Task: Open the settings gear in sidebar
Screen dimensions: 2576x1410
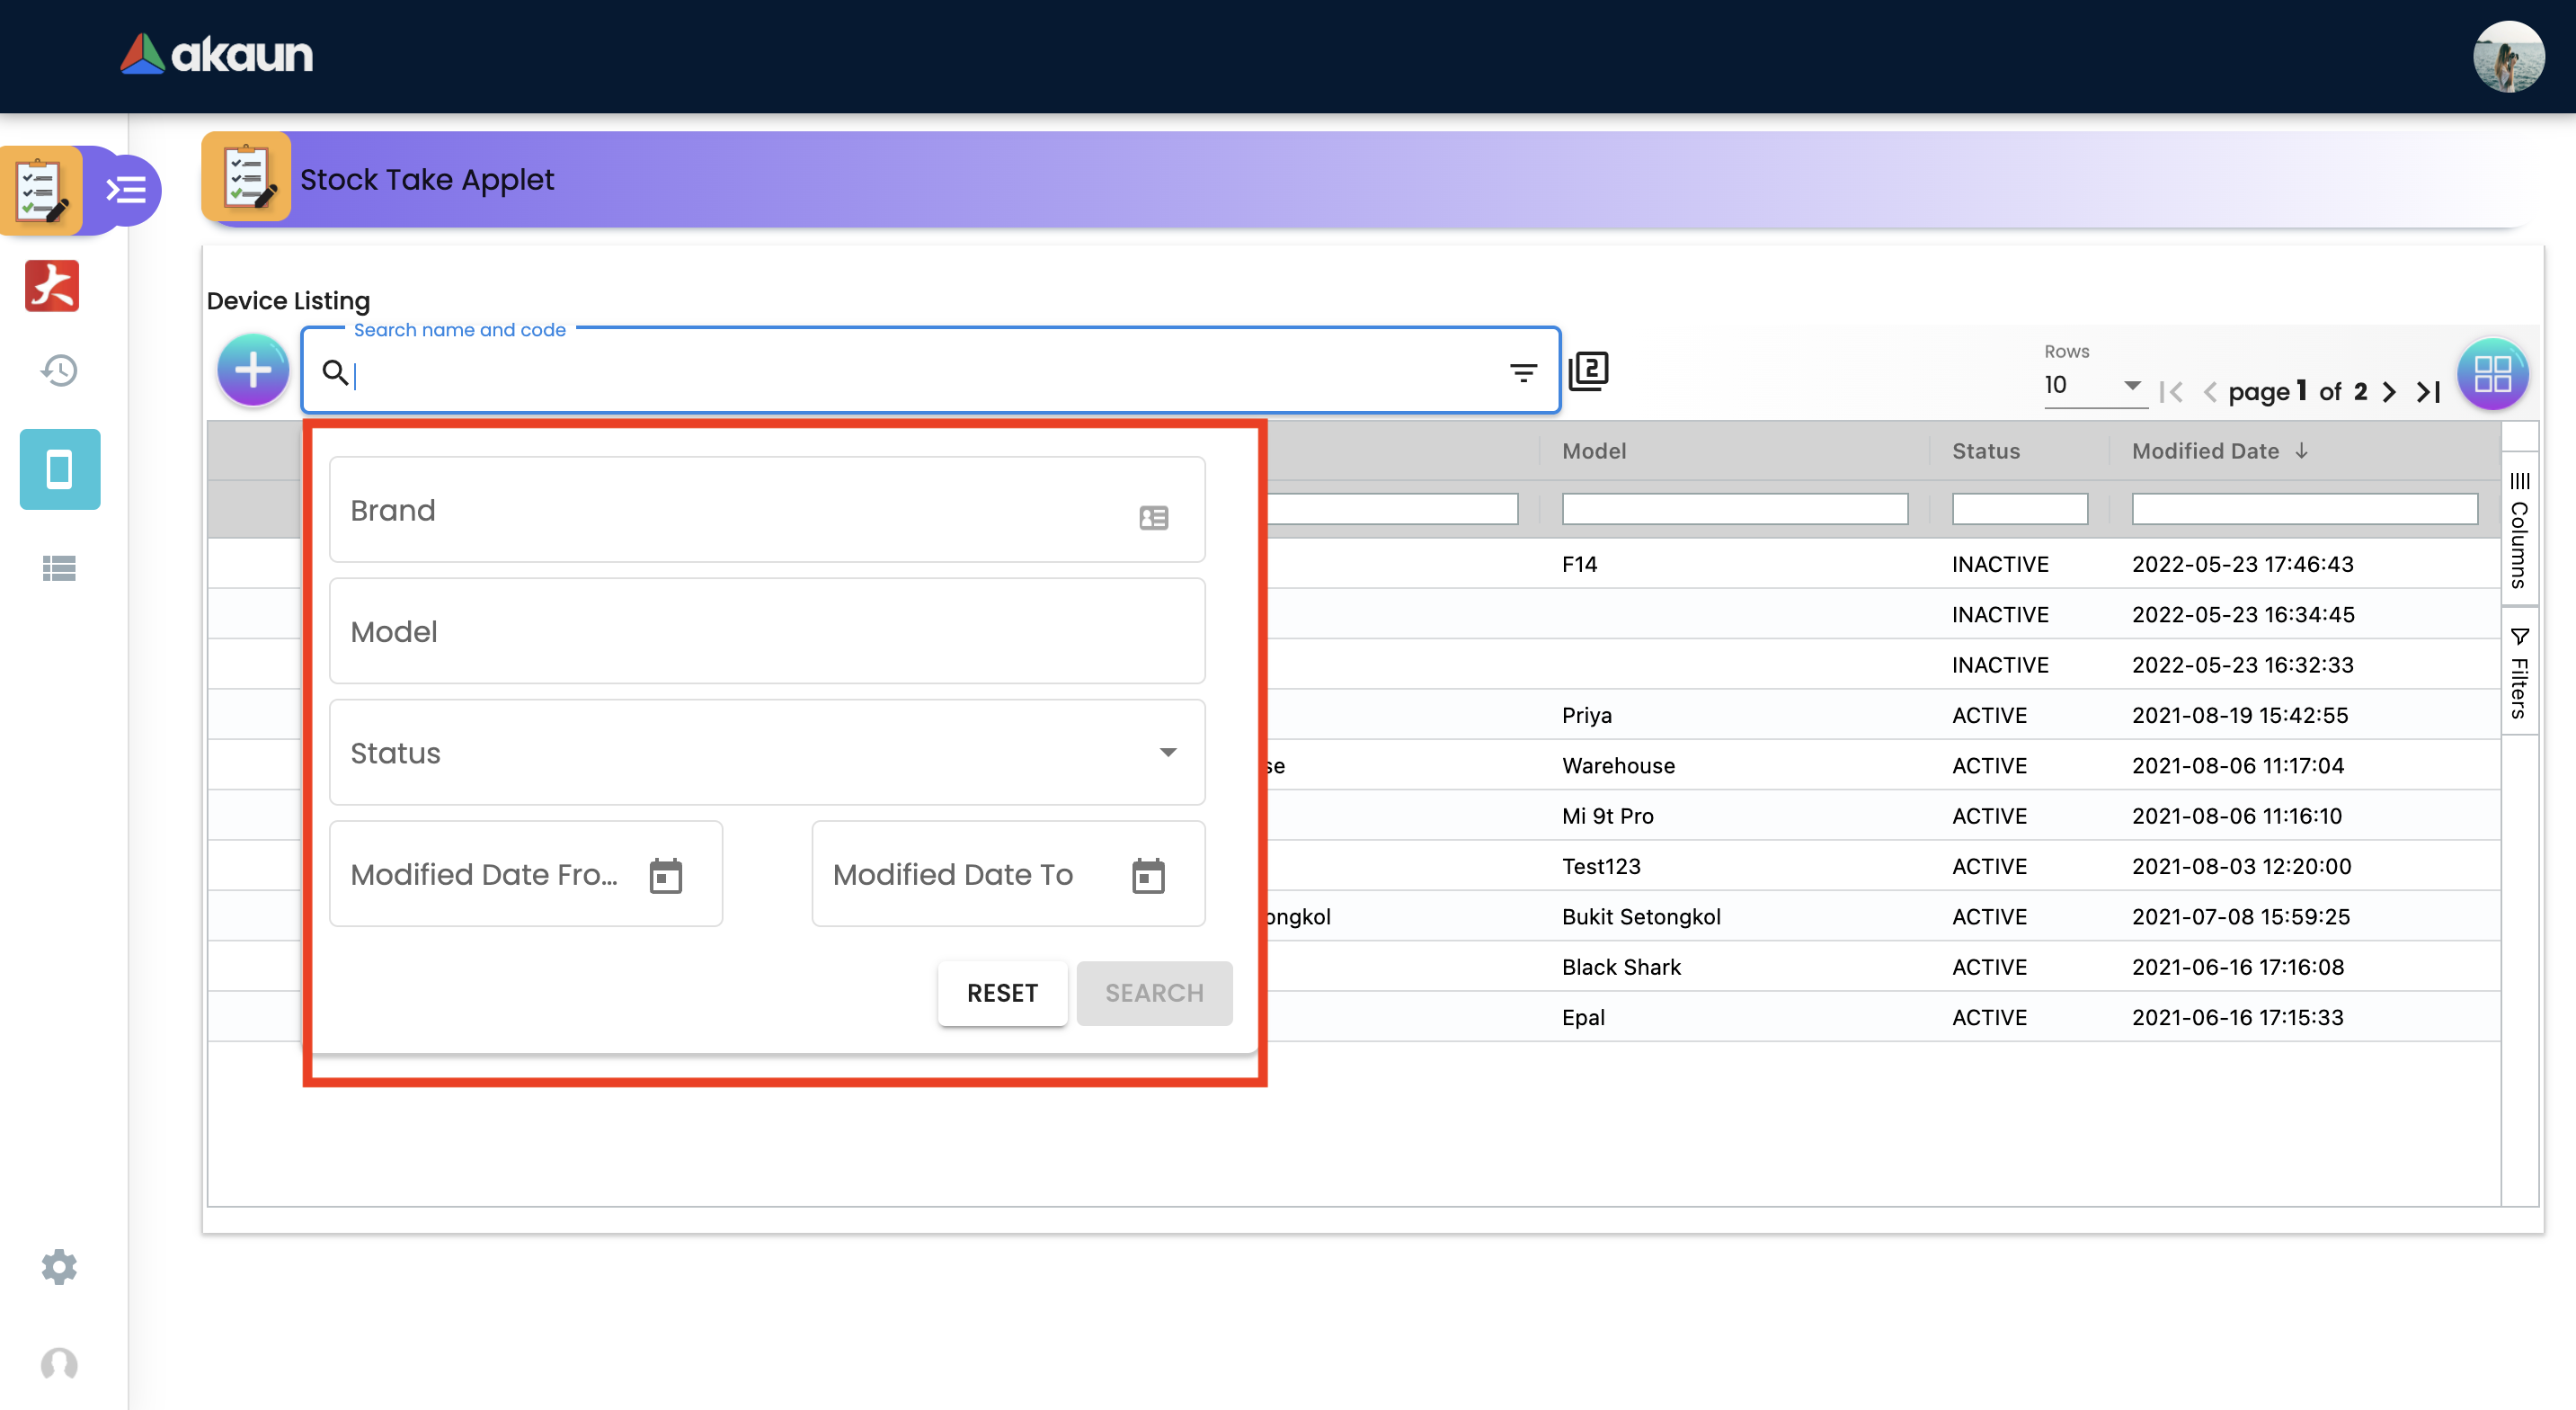Action: (x=59, y=1267)
